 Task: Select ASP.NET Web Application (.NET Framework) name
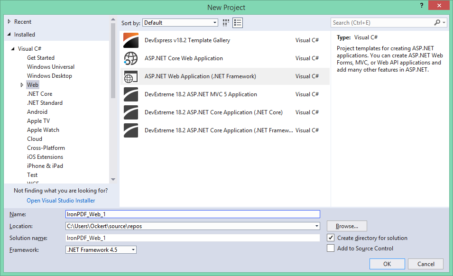click(200, 76)
